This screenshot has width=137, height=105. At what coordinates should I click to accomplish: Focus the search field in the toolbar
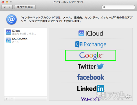click(118, 7)
